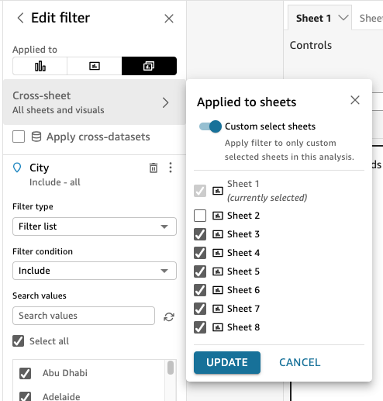The width and height of the screenshot is (383, 401).
Task: Close the Applied to sheets popup
Action: (x=355, y=100)
